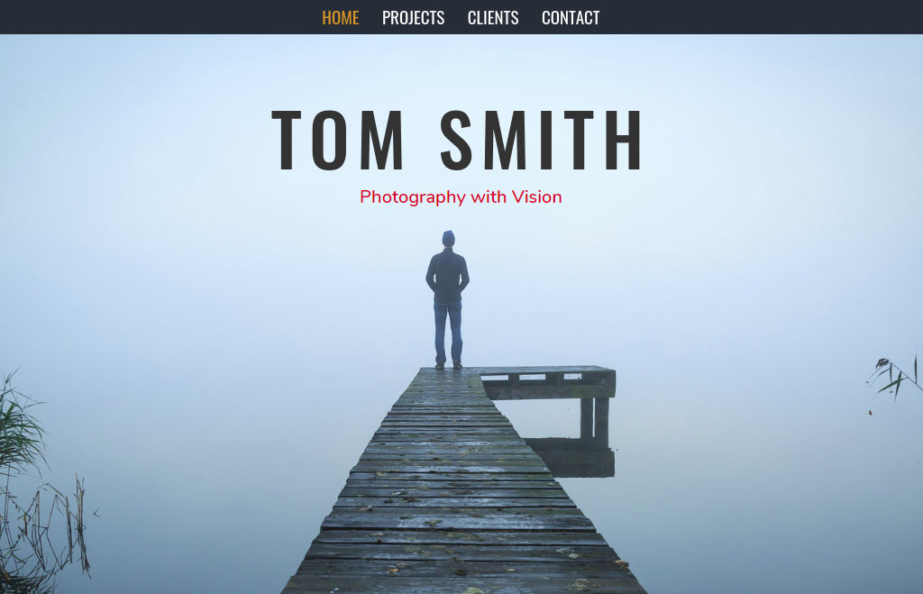The image size is (923, 594).
Task: Go to the PROJECTS page
Action: pyautogui.click(x=413, y=18)
